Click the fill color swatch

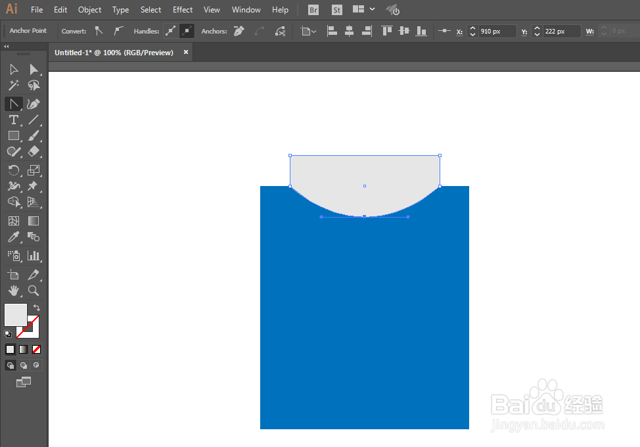click(x=14, y=315)
